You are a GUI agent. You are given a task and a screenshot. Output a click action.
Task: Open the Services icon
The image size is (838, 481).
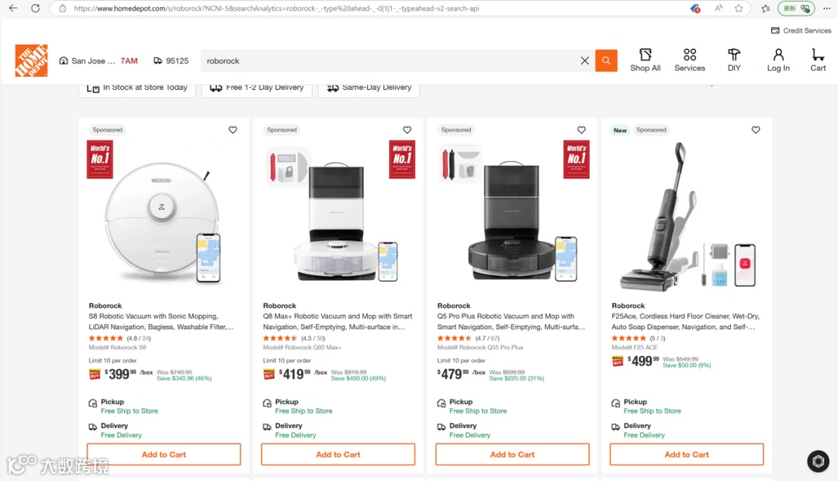pyautogui.click(x=689, y=61)
